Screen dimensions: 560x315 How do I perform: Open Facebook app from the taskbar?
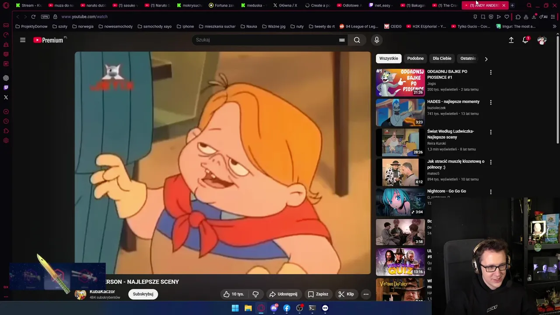point(287,308)
